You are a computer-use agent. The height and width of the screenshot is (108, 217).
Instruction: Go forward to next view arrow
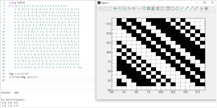[134, 8]
